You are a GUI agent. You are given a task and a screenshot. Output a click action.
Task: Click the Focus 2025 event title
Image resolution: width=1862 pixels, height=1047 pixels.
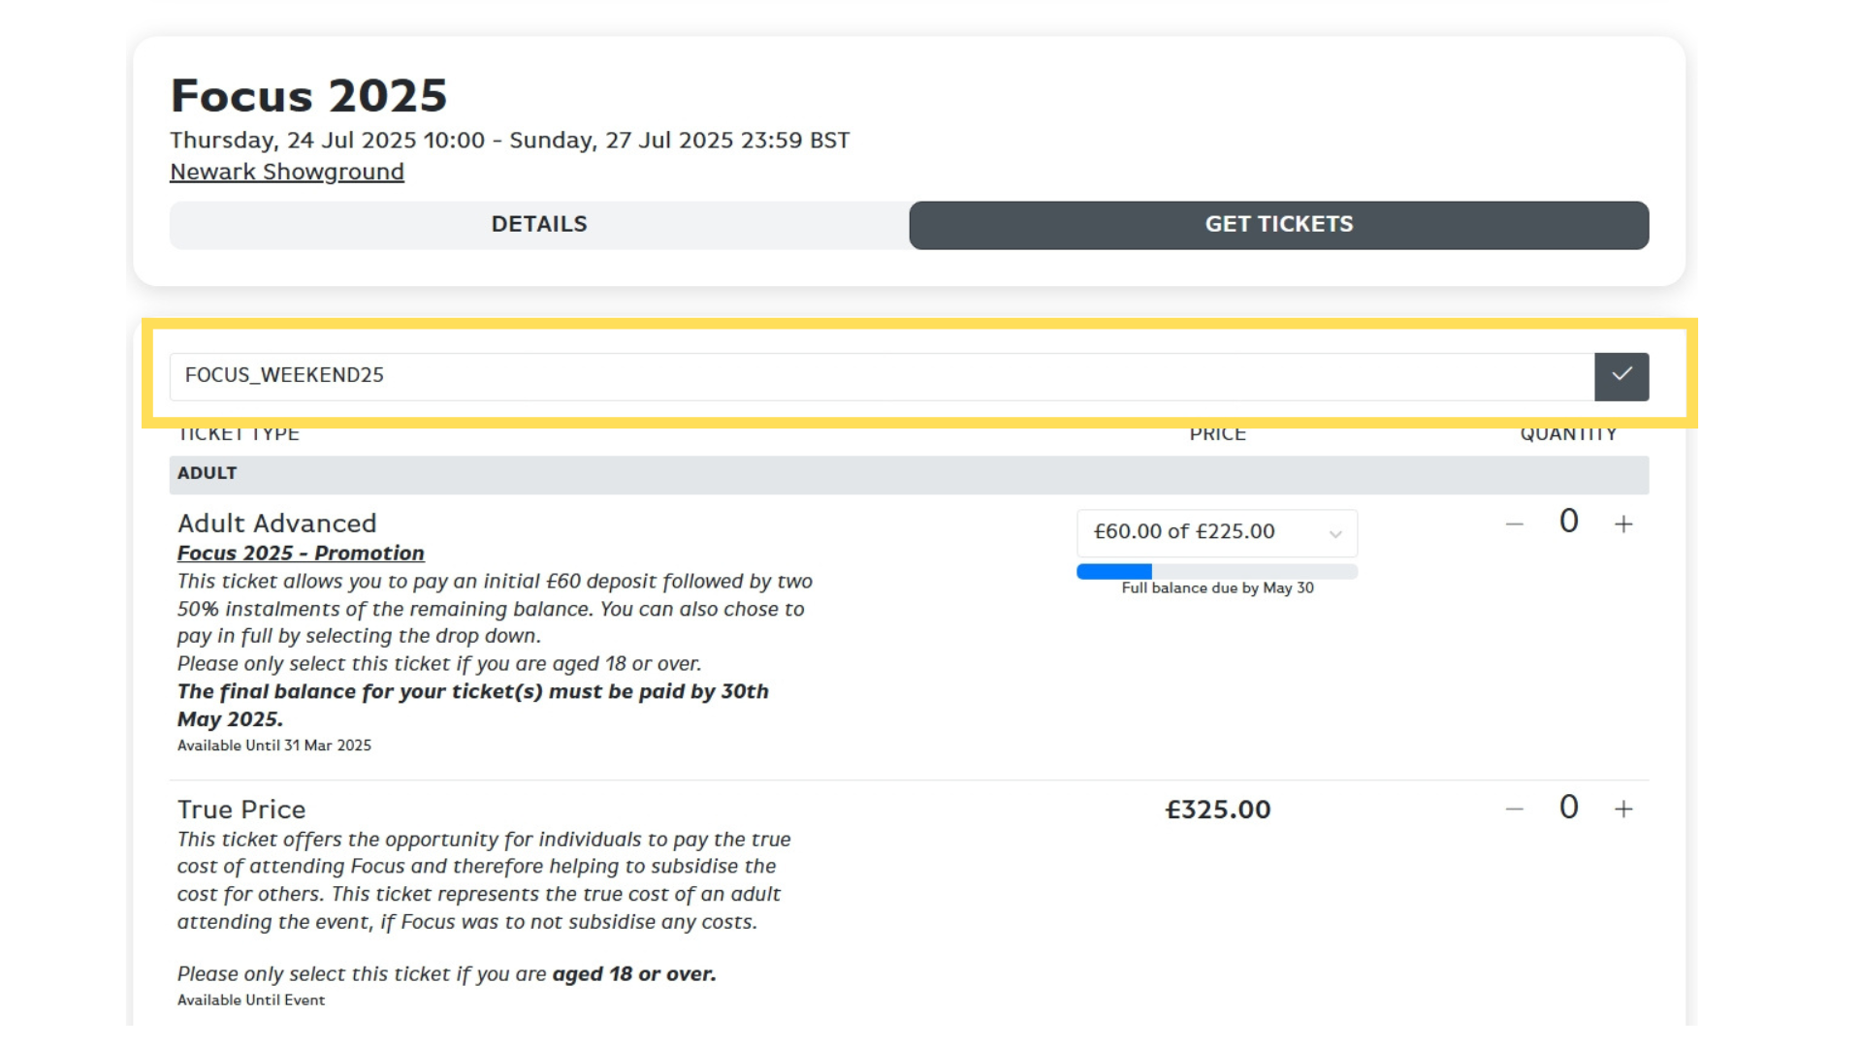coord(308,95)
